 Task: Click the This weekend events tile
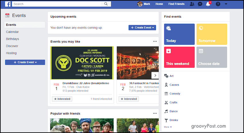click(x=179, y=57)
